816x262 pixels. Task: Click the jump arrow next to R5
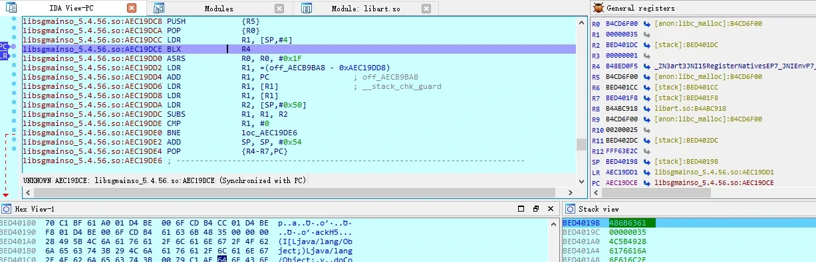pos(647,77)
